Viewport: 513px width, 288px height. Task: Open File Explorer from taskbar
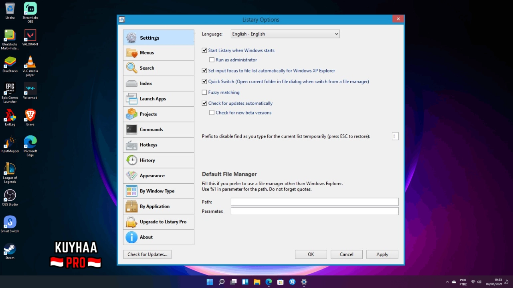(257, 282)
